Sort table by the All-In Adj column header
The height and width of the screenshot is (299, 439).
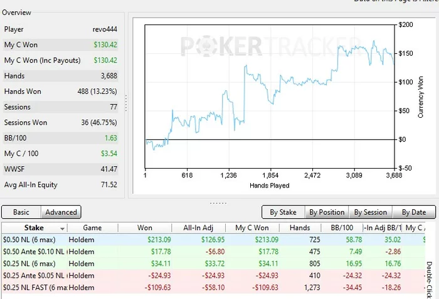pos(198,228)
